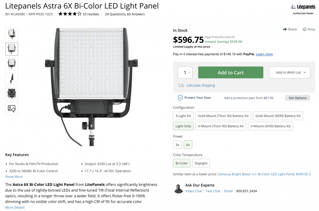
Task: Select the first product thumbnail
Action: (12, 34)
